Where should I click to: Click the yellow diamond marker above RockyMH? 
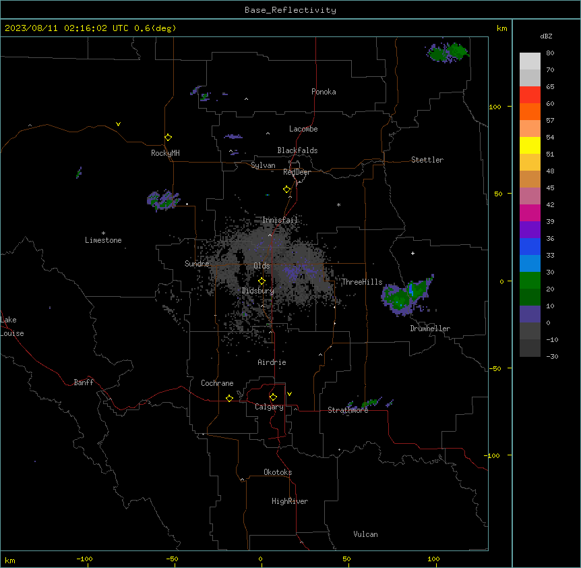[169, 138]
